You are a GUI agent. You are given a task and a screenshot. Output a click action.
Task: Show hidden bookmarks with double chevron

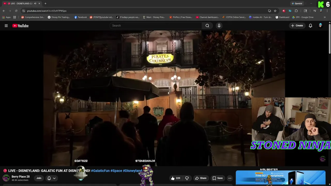point(325,17)
